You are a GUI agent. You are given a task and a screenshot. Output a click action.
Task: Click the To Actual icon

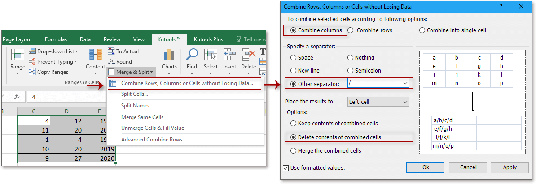pos(111,51)
